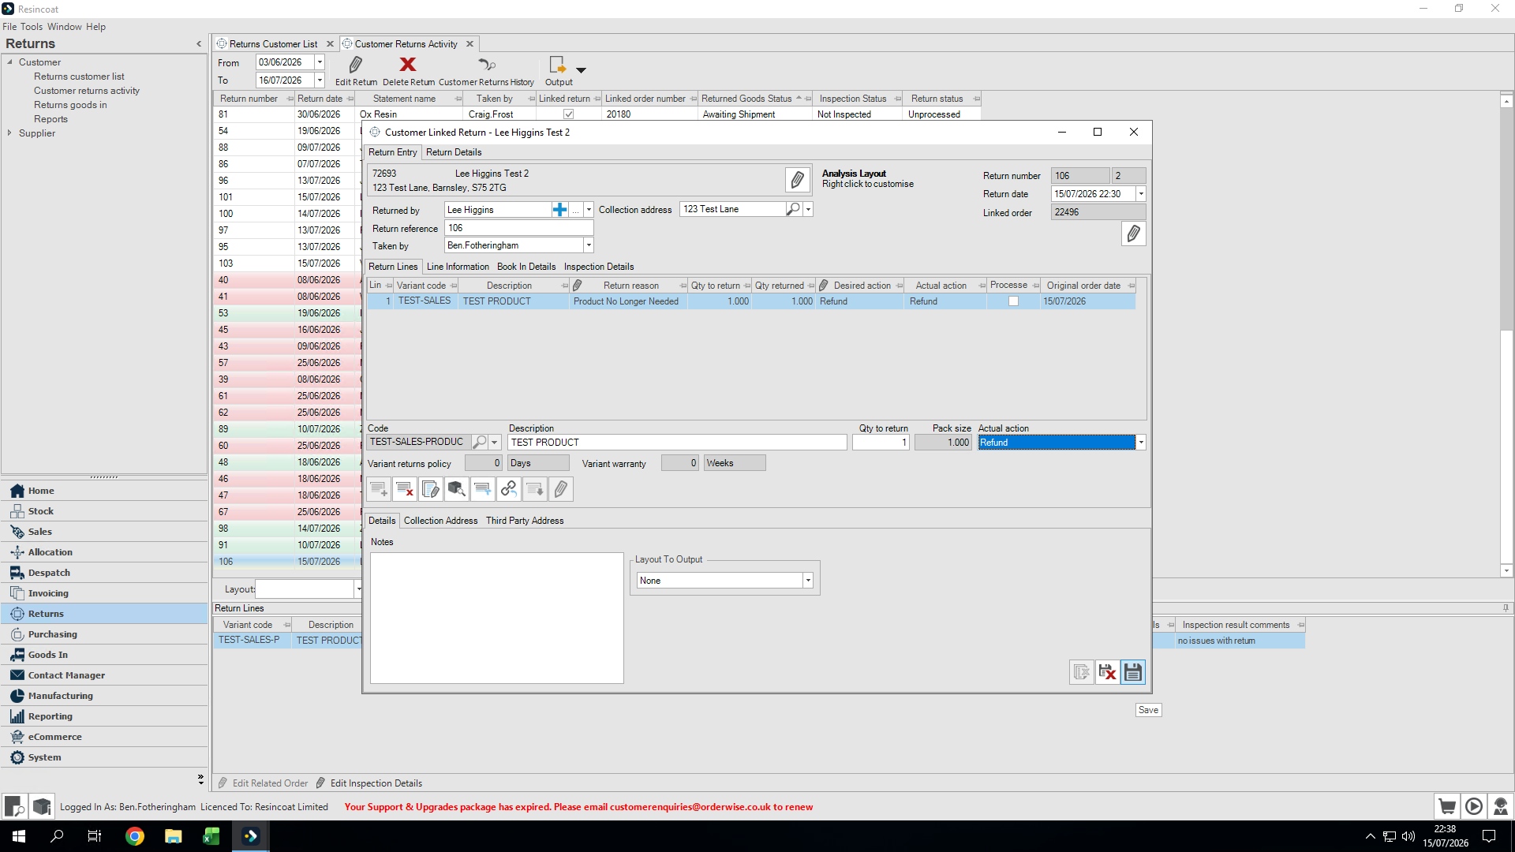
Task: Click the Output toolbar icon
Action: [558, 65]
